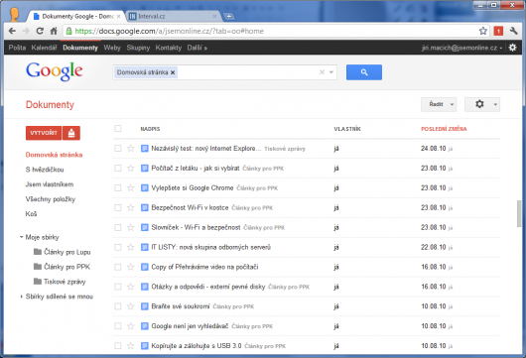Open Všechny položky in the sidebar
The image size is (526, 358).
(x=51, y=199)
